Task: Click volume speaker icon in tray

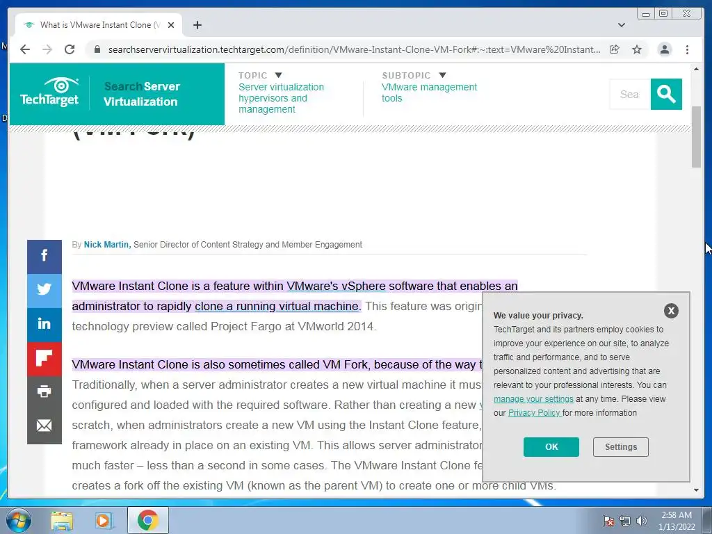Action: click(x=641, y=521)
